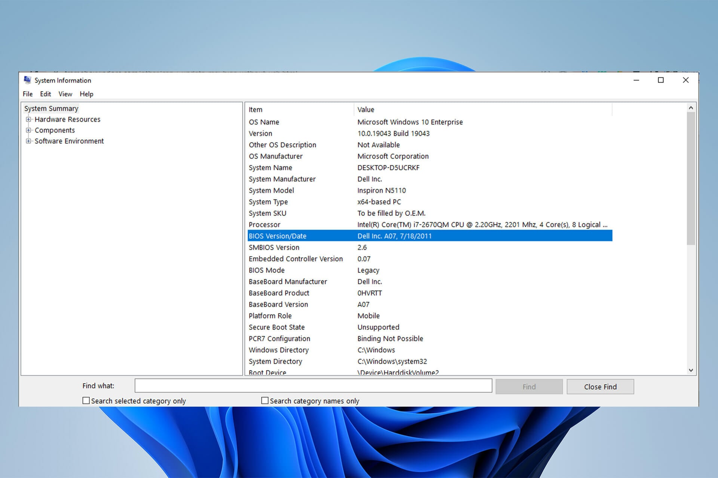Open the Help menu

pyautogui.click(x=86, y=94)
